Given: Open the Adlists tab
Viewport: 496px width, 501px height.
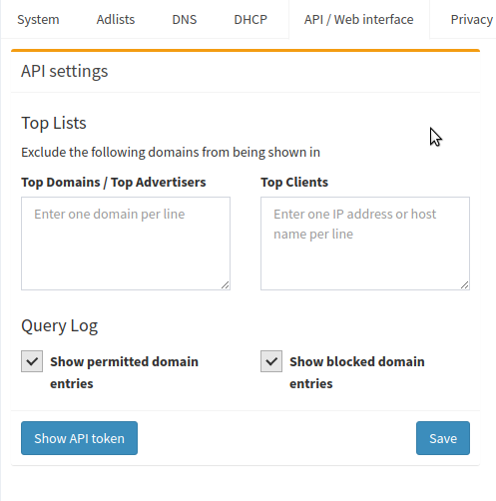Looking at the screenshot, I should pos(116,20).
